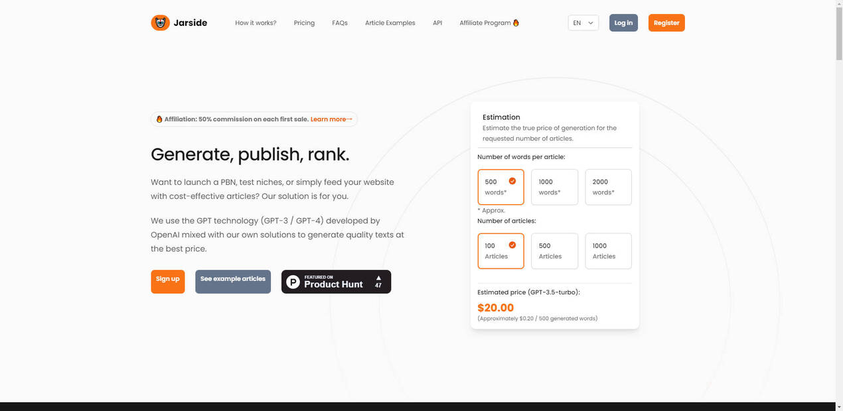Click the Log in button
843x411 pixels.
click(623, 23)
